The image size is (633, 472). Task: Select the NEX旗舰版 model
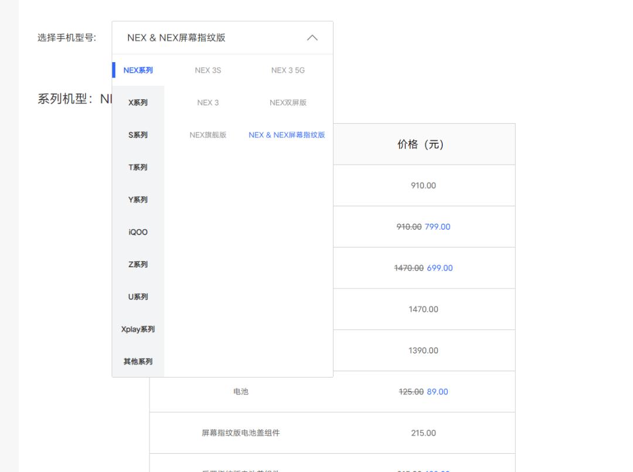pyautogui.click(x=208, y=135)
